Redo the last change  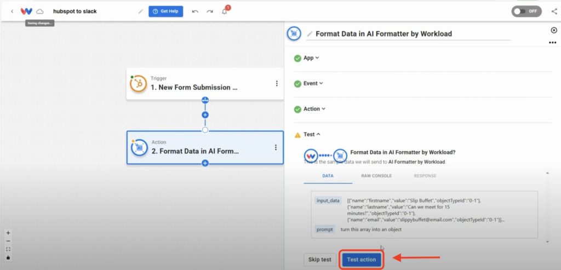point(210,12)
